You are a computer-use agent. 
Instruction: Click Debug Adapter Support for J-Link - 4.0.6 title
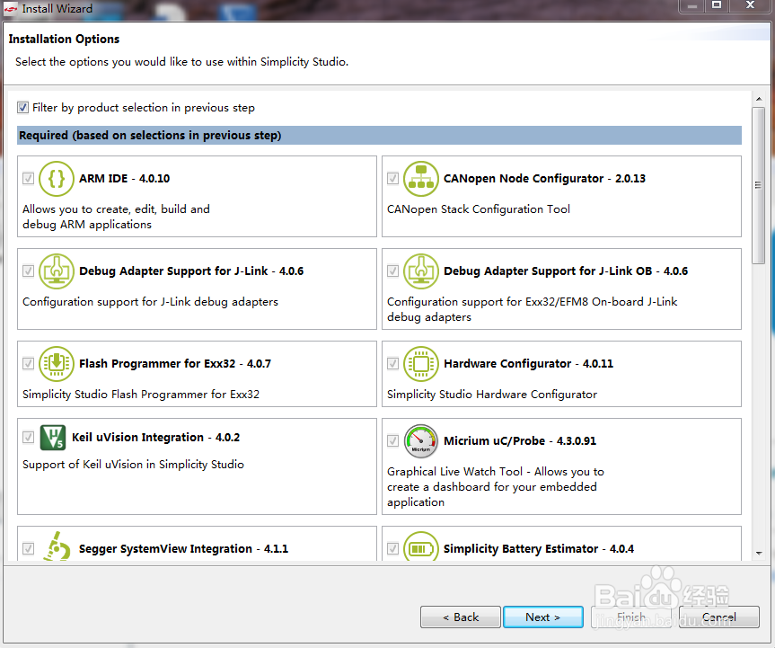point(191,271)
